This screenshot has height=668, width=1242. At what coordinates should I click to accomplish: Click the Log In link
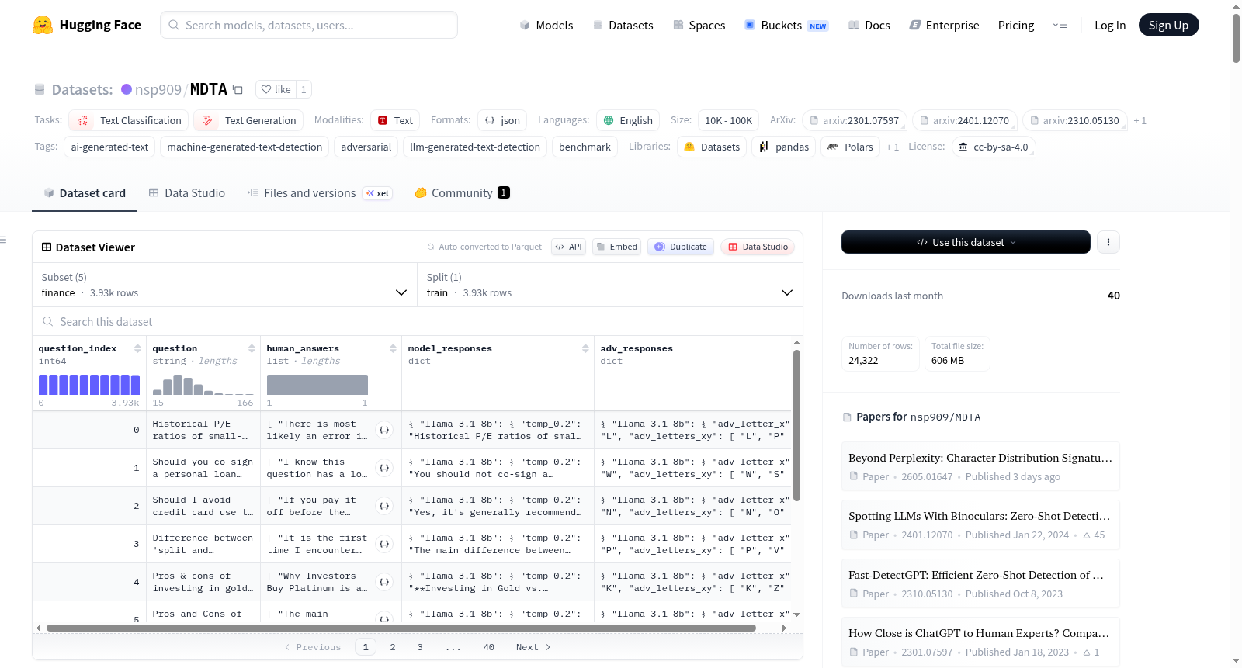point(1110,26)
